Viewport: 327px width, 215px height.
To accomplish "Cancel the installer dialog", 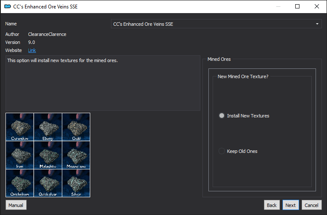I will pyautogui.click(x=311, y=205).
